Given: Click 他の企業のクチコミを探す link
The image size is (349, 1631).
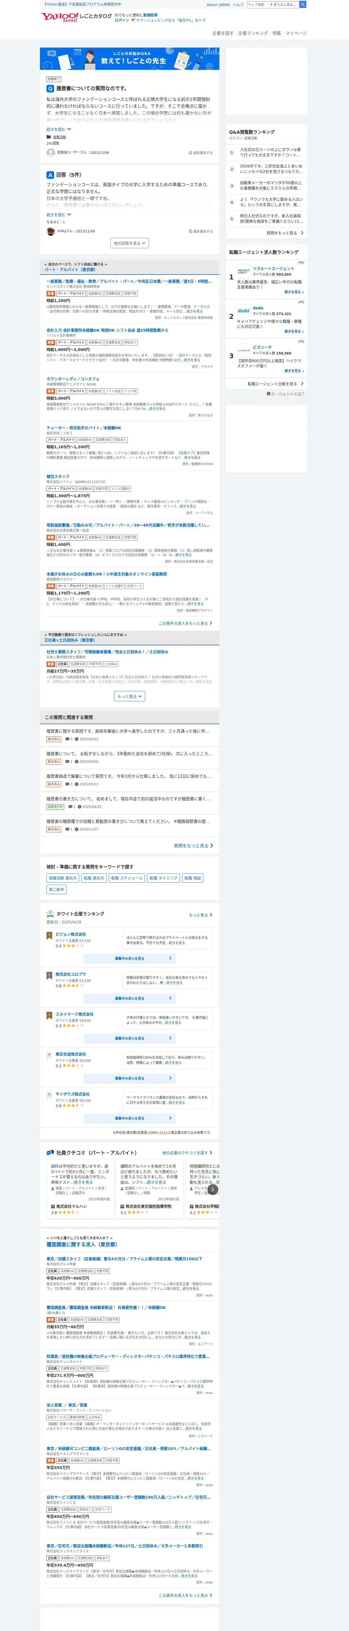Looking at the screenshot, I should pos(188,1153).
